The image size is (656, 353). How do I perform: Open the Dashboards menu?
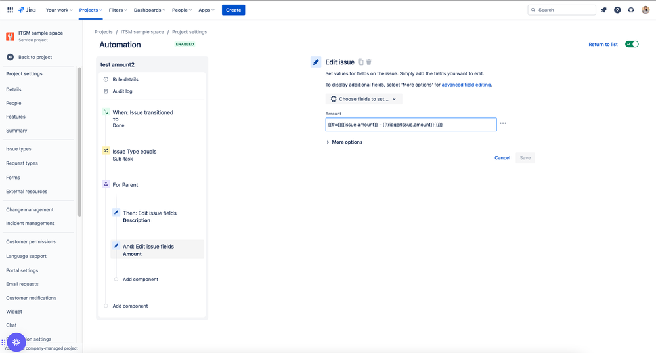[x=149, y=10]
